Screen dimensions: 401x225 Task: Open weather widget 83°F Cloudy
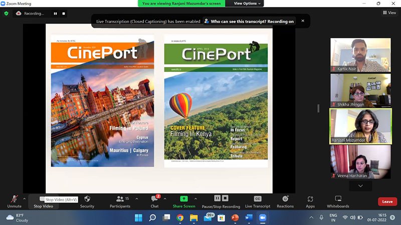pyautogui.click(x=17, y=217)
